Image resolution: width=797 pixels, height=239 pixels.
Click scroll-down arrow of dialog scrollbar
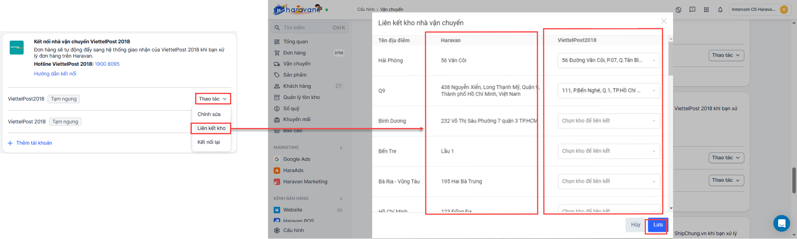click(x=671, y=208)
